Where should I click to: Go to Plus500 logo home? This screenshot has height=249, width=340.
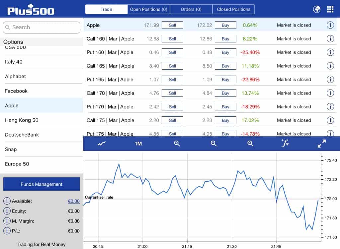[31, 10]
